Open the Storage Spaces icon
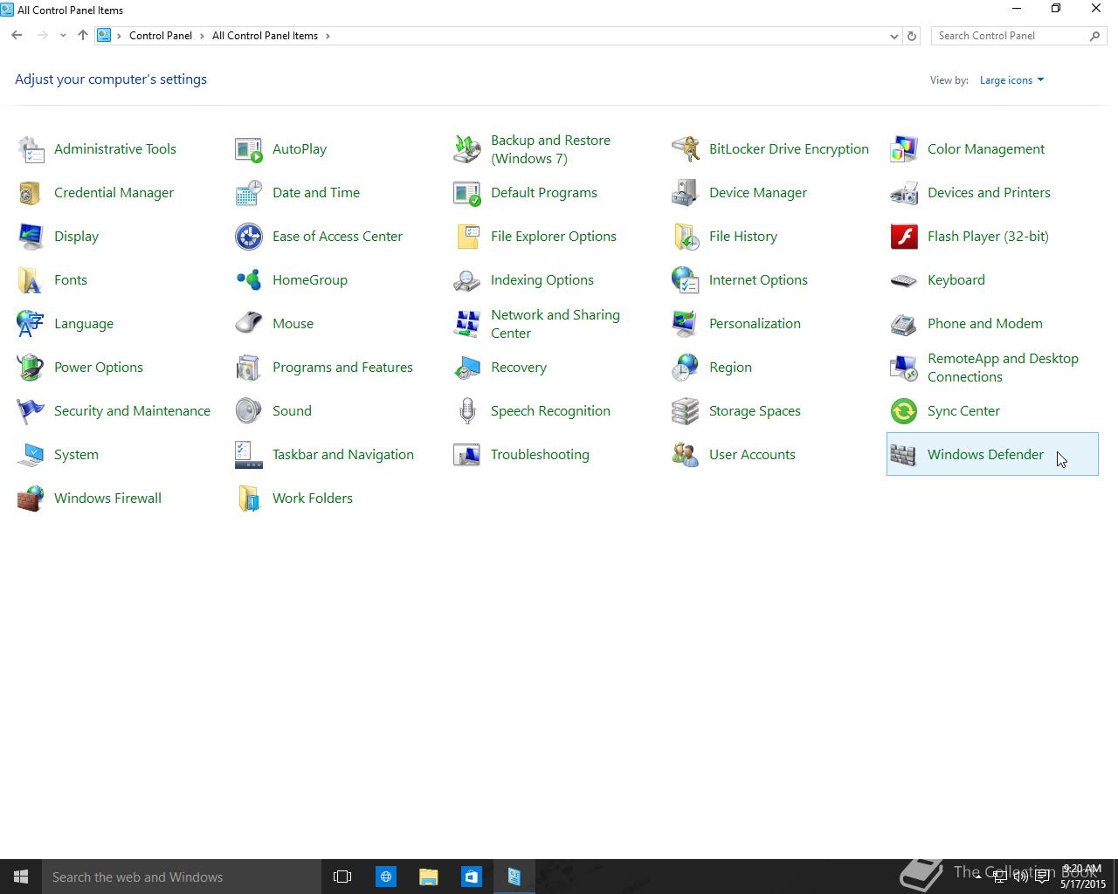 tap(686, 411)
